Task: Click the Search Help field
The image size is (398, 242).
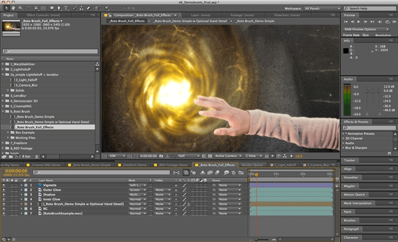Action: point(370,9)
